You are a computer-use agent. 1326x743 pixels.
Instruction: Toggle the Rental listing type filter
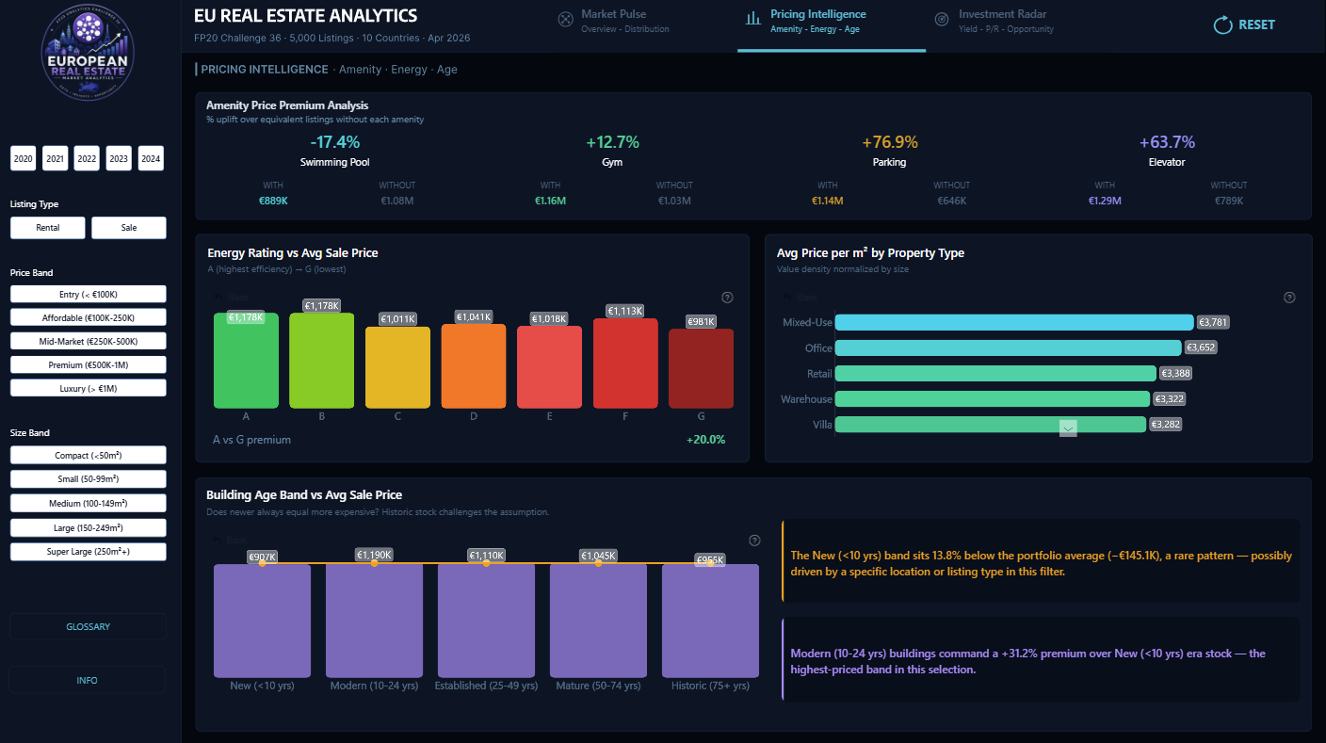point(48,228)
